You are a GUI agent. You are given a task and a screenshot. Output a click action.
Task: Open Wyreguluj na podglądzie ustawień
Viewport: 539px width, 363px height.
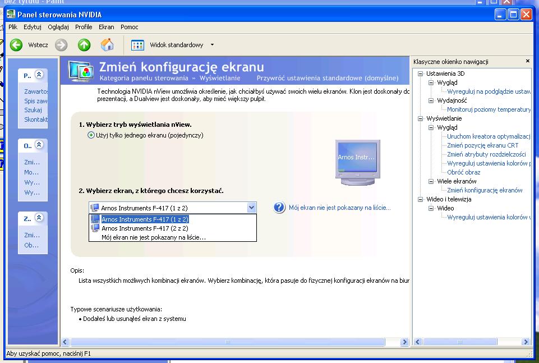coord(489,91)
